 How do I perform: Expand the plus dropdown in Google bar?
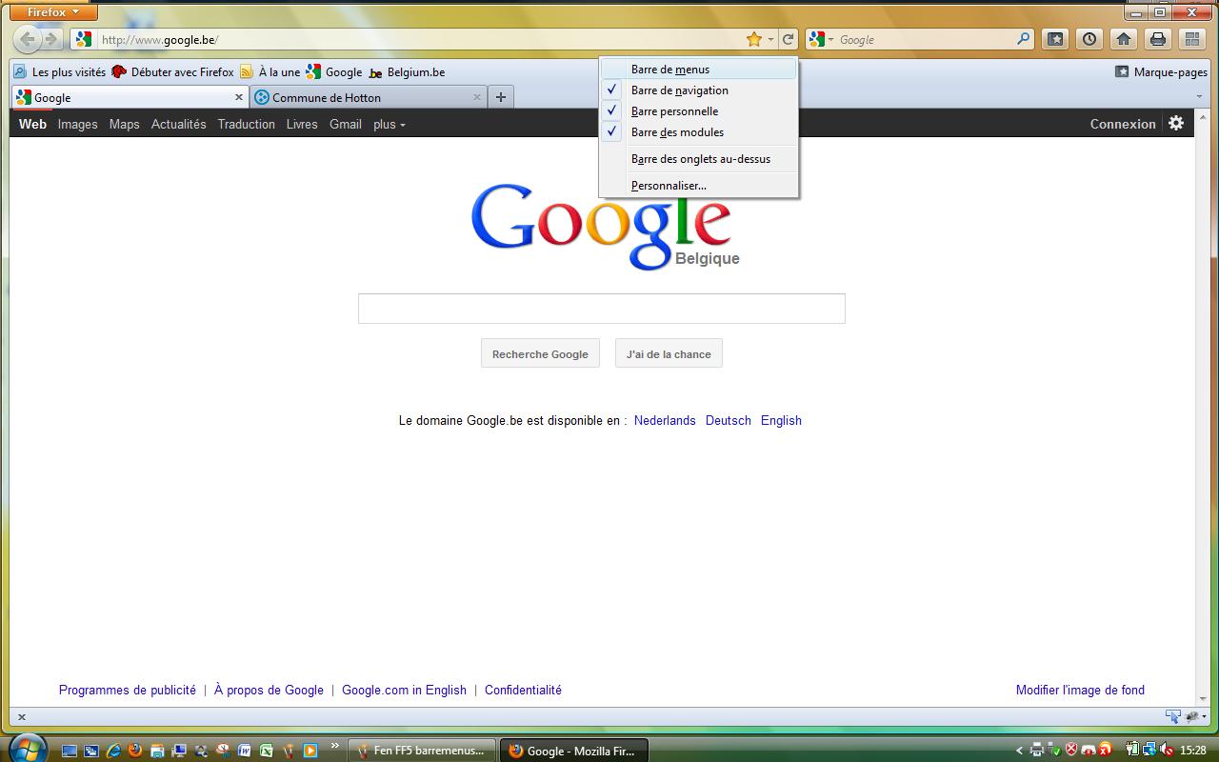click(389, 124)
